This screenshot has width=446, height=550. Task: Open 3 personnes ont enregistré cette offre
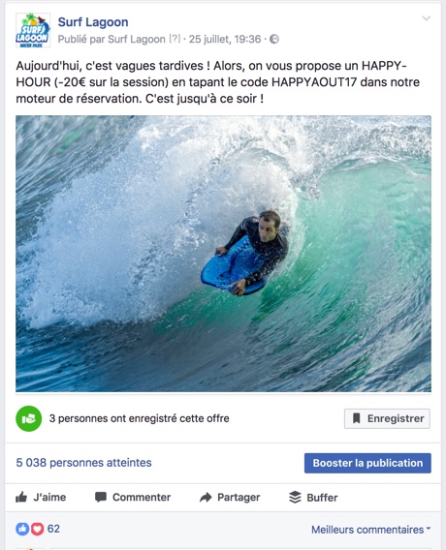pyautogui.click(x=139, y=418)
